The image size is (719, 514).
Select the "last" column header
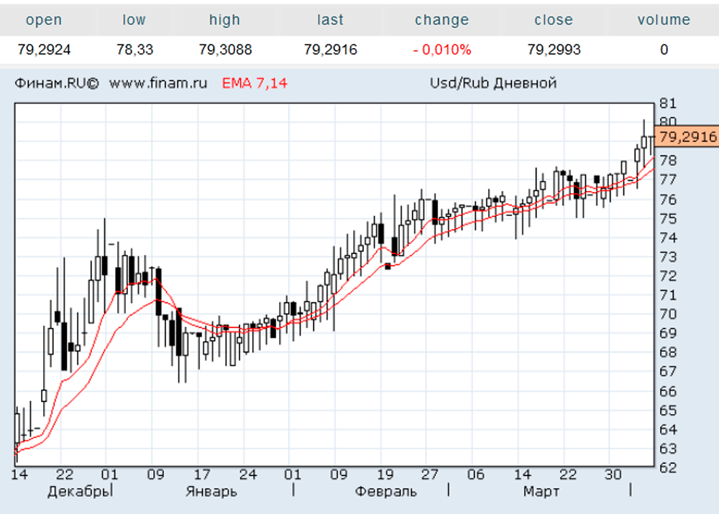pos(330,20)
